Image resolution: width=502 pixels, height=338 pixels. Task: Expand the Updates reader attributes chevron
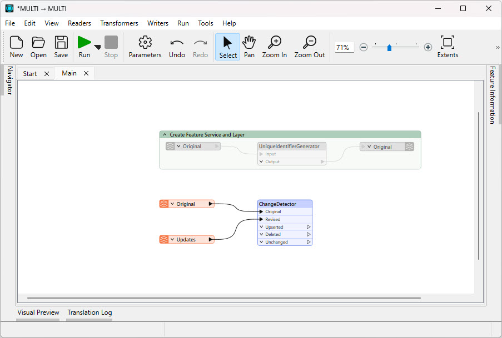click(x=172, y=239)
